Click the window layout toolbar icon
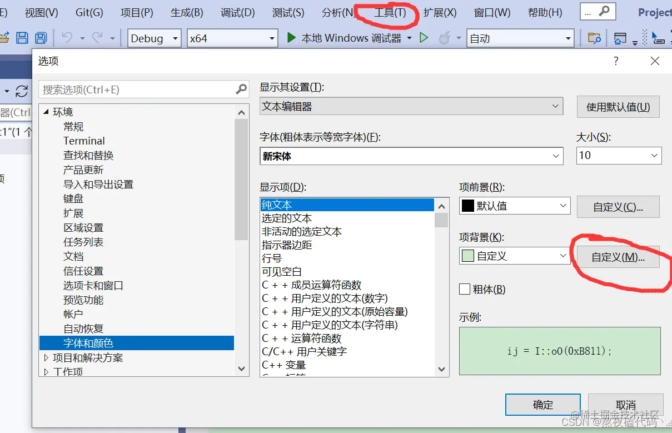 point(620,38)
